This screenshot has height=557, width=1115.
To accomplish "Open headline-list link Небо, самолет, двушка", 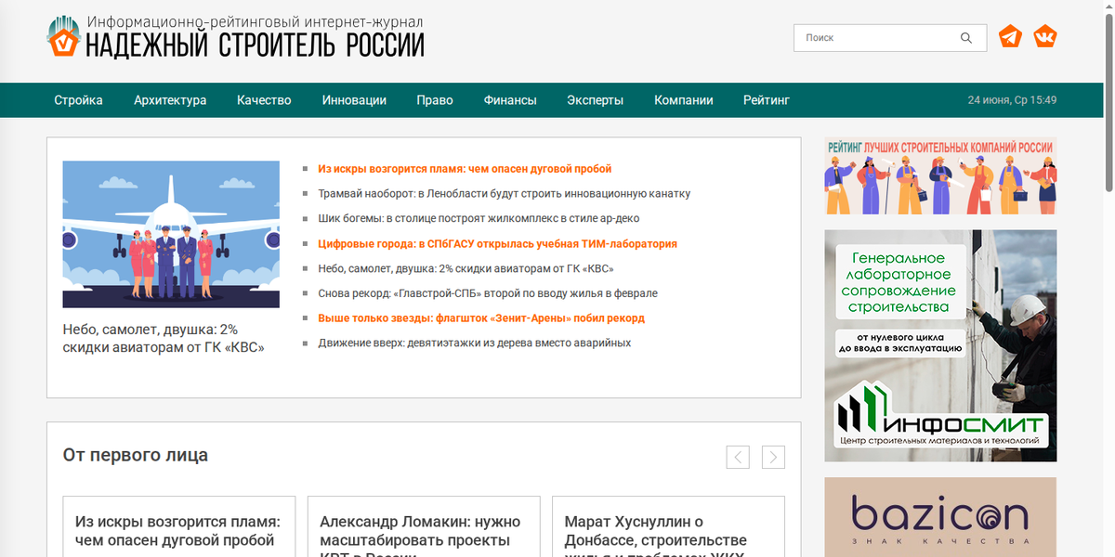I will [x=466, y=269].
